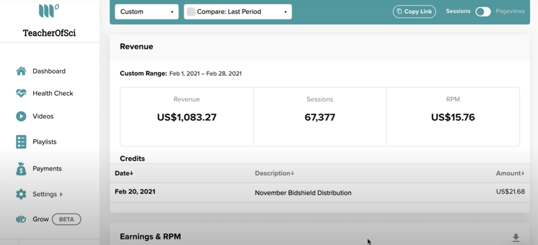Expand the Settings submenu arrow
This screenshot has width=538, height=245.
pos(61,194)
